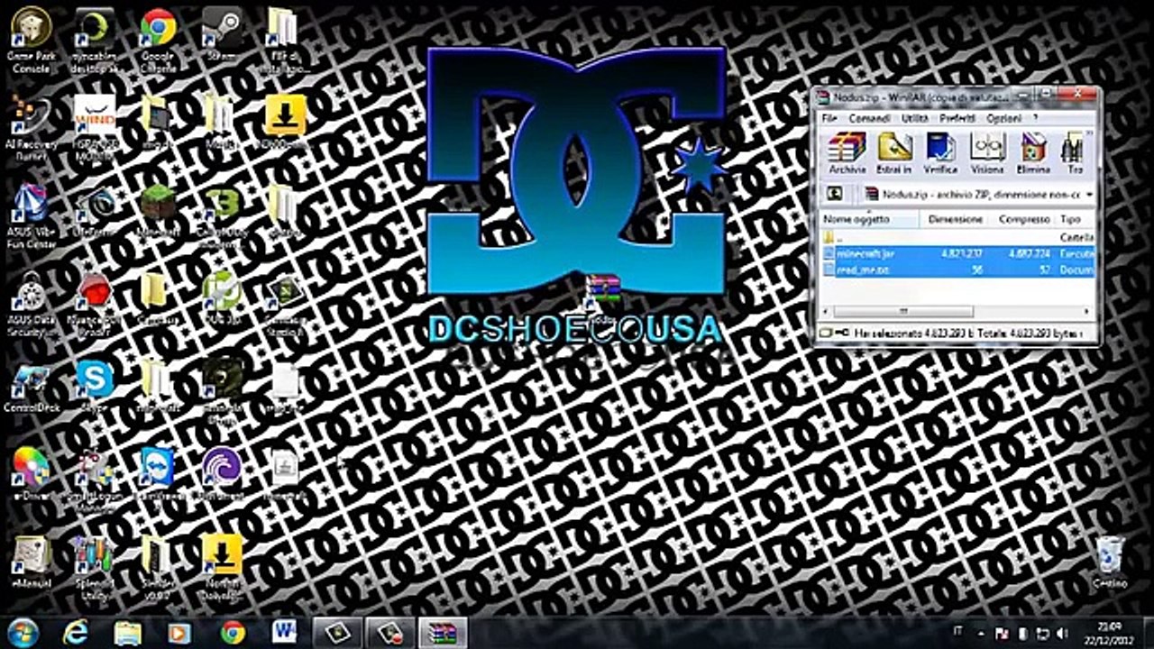
Task: Select ASUS Data Security padlock shortcut
Action: (32, 305)
